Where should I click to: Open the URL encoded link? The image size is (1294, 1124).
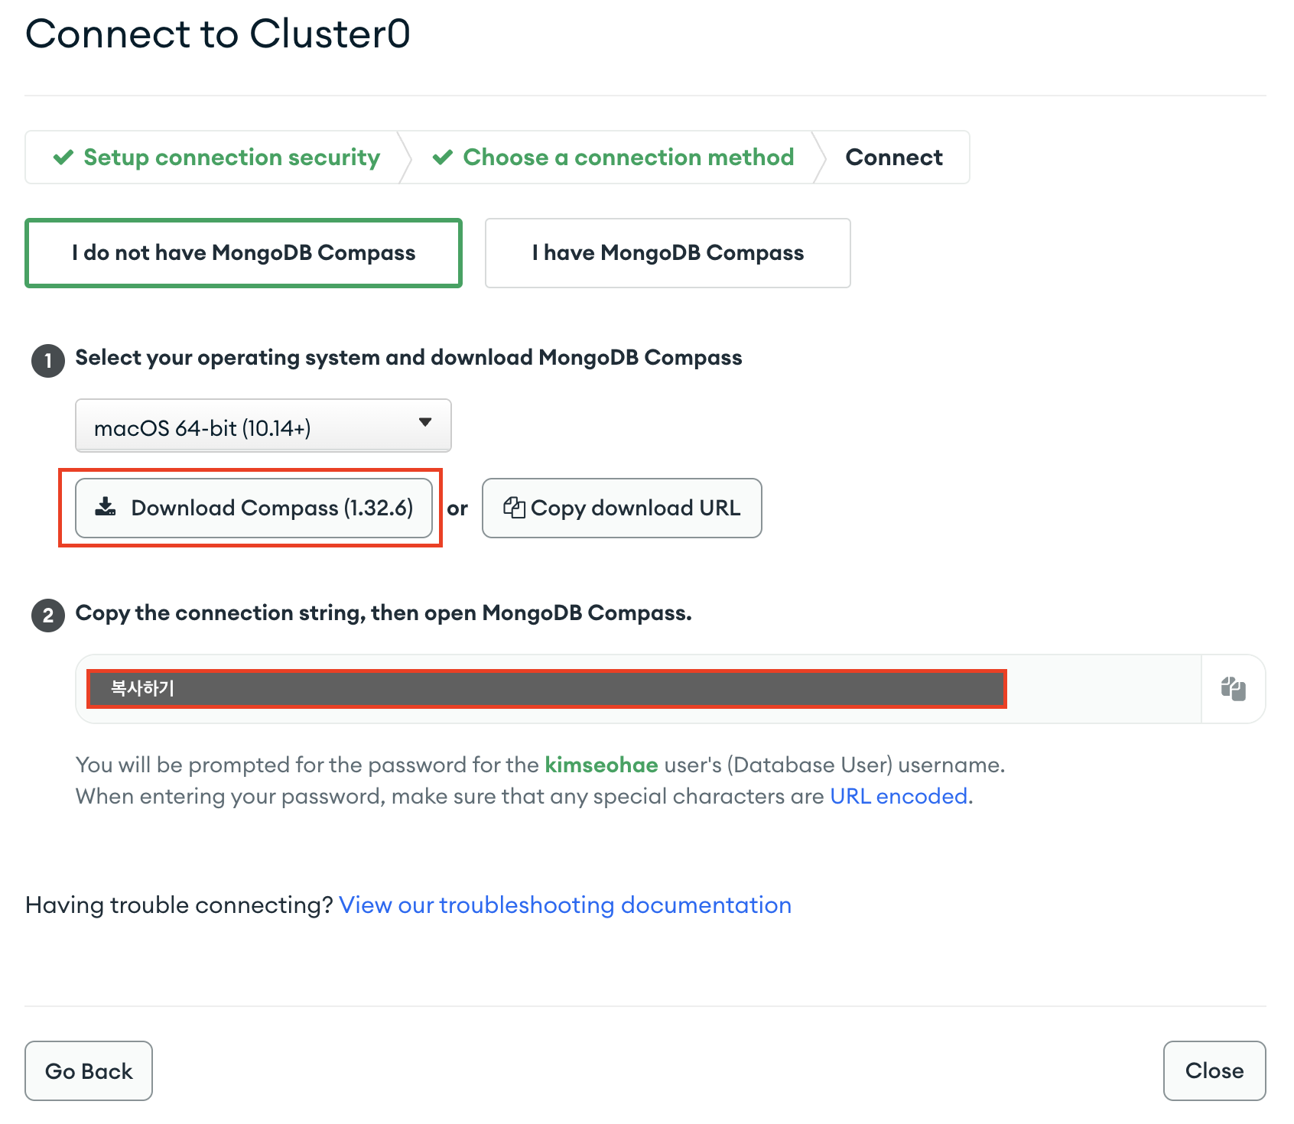(899, 796)
